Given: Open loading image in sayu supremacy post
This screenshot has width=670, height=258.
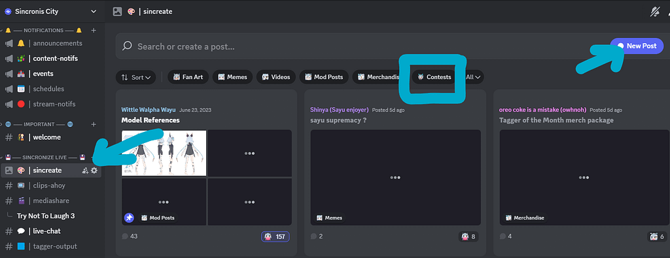Looking at the screenshot, I should [395, 178].
